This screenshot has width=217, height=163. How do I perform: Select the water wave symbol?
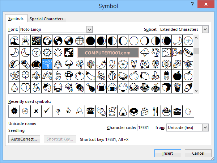14,41
